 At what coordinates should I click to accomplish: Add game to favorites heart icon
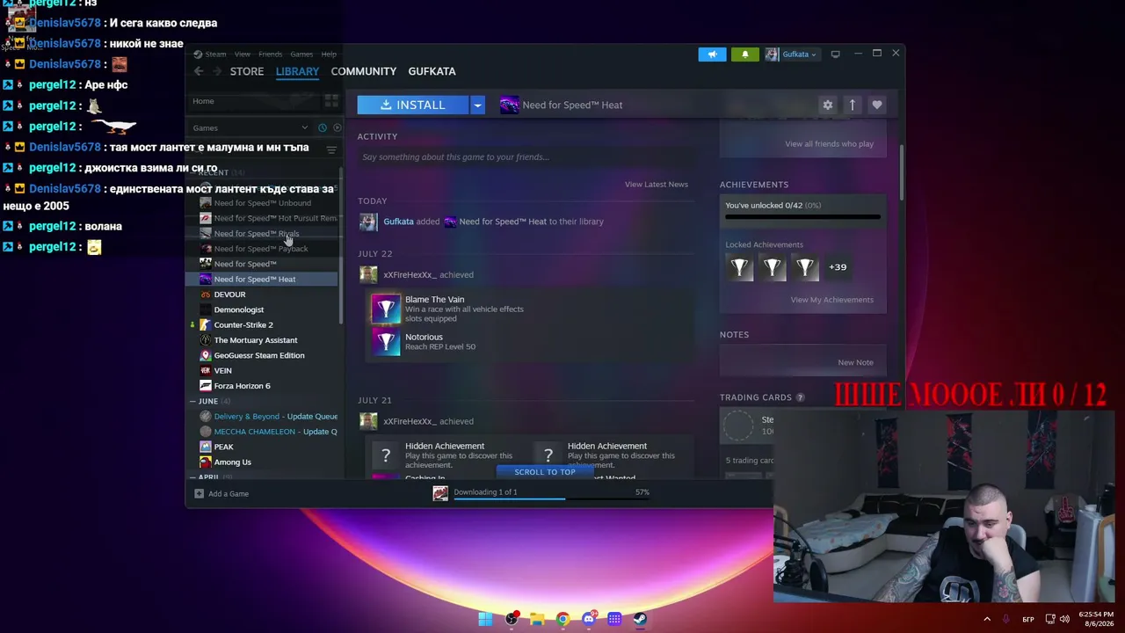876,105
